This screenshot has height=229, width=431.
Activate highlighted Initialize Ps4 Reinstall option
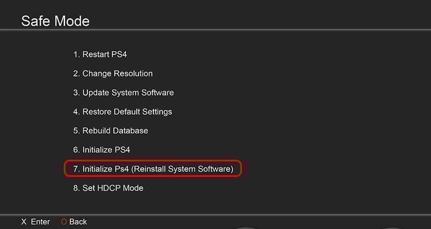pos(153,169)
